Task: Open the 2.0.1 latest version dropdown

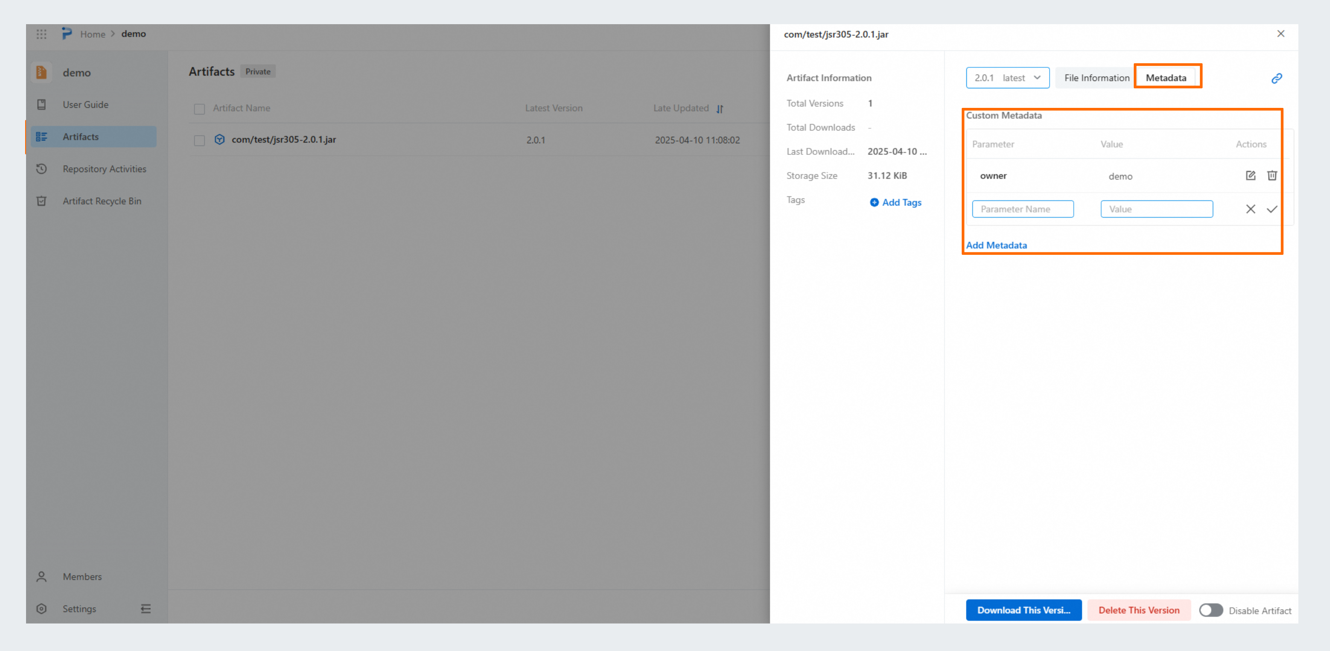Action: pos(1007,78)
